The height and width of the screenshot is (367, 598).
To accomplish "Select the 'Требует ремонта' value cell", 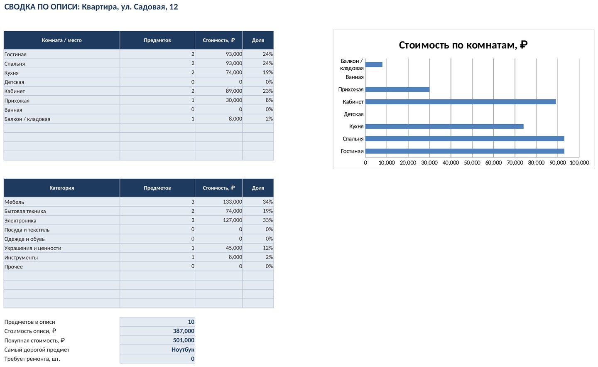I will (x=157, y=359).
